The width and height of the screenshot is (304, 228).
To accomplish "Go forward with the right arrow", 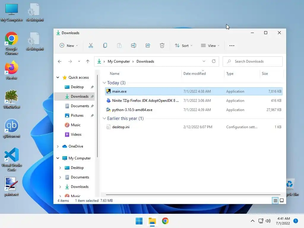I will pos(70,61).
